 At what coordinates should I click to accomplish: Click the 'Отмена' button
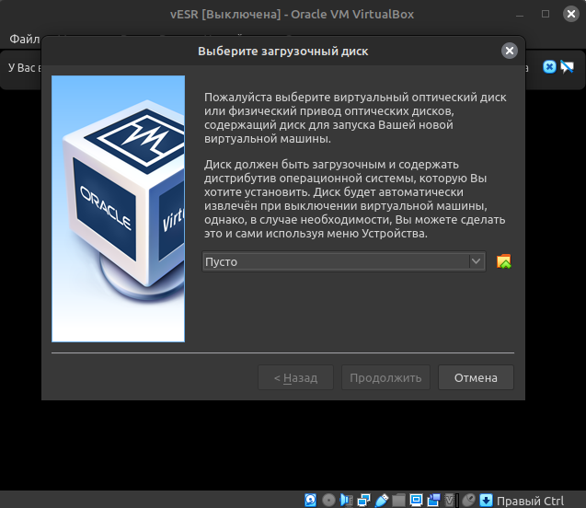click(476, 377)
